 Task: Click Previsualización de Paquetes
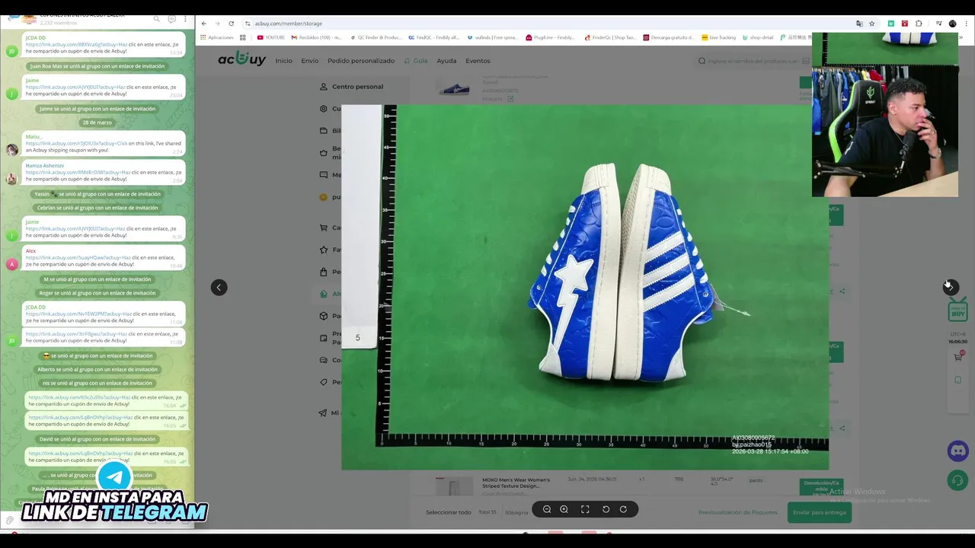[737, 512]
